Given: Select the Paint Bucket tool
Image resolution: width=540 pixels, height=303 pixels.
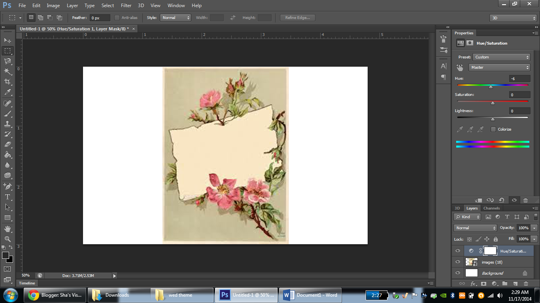Looking at the screenshot, I should 8,155.
